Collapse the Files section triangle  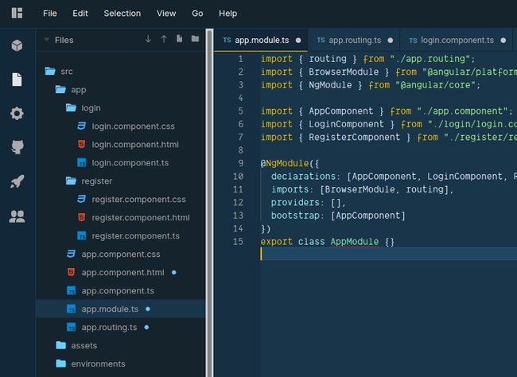46,39
